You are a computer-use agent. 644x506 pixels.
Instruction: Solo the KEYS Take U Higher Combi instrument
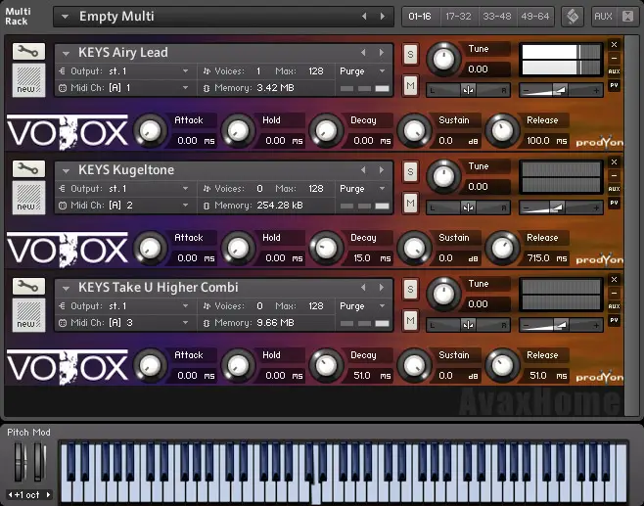[x=410, y=289]
